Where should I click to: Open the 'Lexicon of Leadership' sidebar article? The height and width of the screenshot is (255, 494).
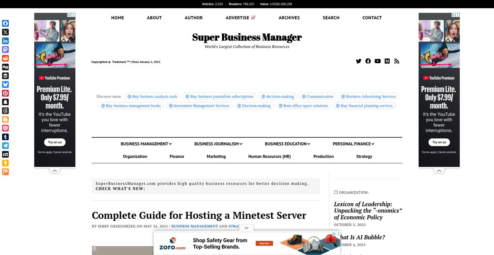pyautogui.click(x=368, y=211)
